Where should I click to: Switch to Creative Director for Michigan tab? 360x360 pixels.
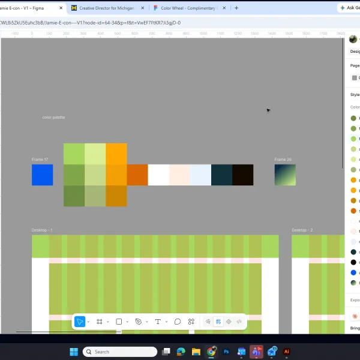coord(107,8)
